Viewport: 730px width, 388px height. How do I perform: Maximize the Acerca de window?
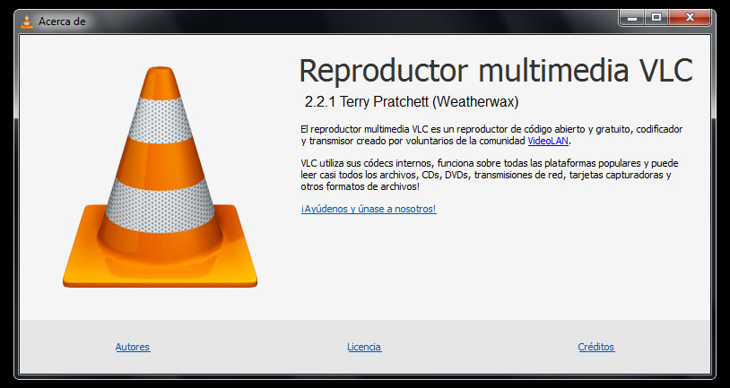coord(656,18)
